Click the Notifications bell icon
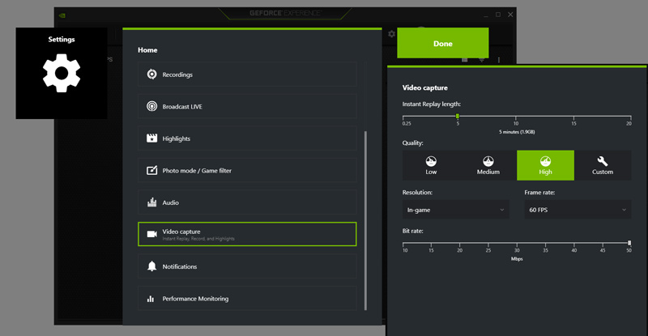The height and width of the screenshot is (336, 648). tap(151, 266)
